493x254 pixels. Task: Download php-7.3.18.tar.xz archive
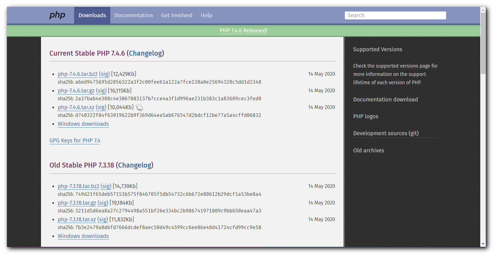(77, 219)
